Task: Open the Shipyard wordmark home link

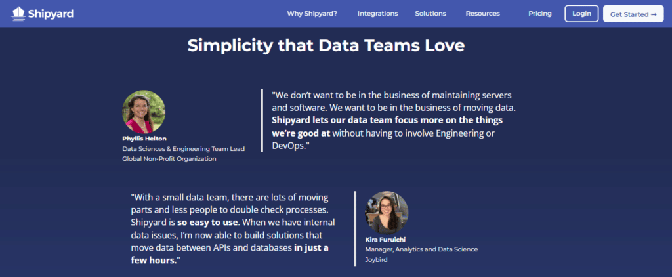Action: point(51,14)
